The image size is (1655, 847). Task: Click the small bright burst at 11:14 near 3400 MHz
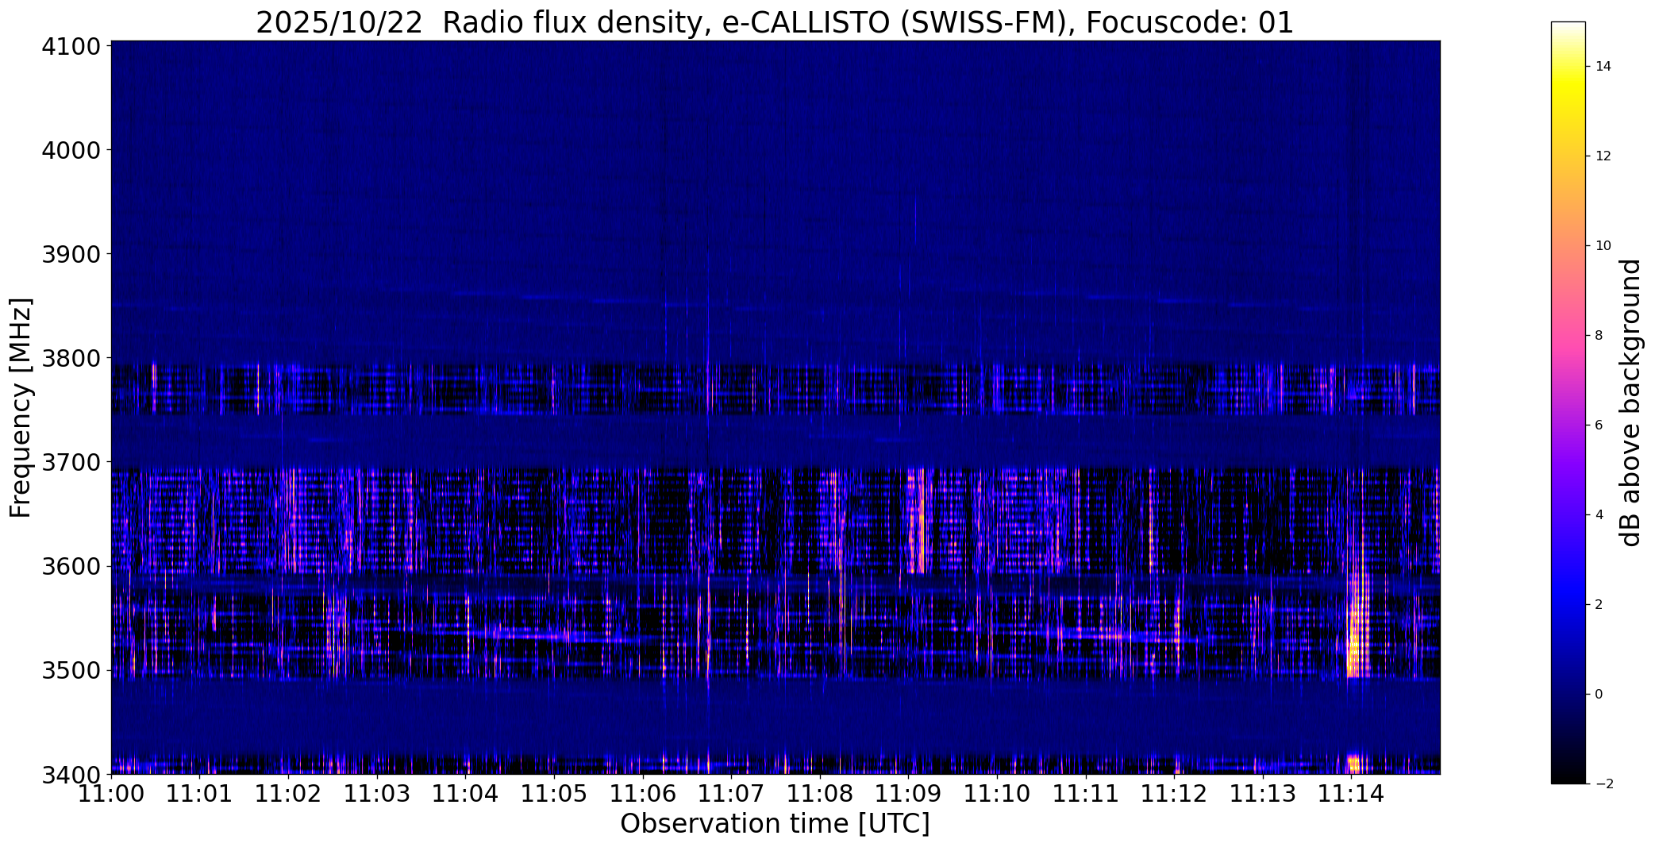point(1354,764)
